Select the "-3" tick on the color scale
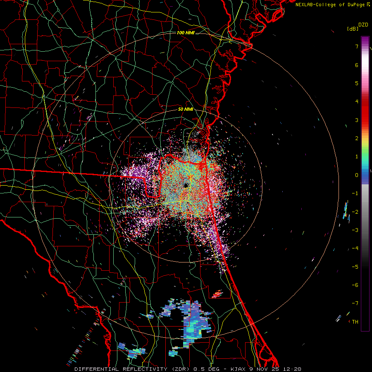Image resolution: width=372 pixels, height=372 pixels. [355, 230]
